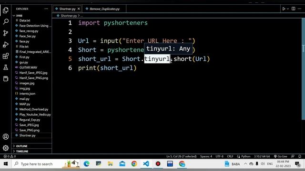Image resolution: width=305 pixels, height=171 pixels.
Task: Click errors and warnings count in status bar
Action: coord(10,156)
